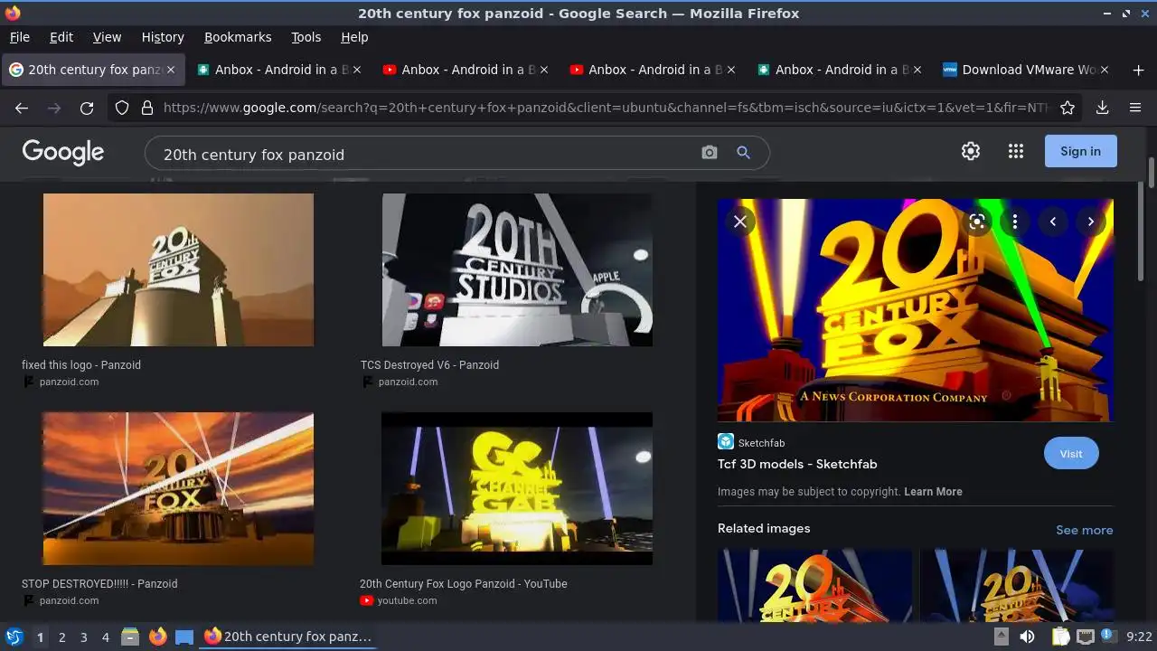Viewport: 1157px width, 651px height.
Task: Go back using the browser back arrow
Action: (22, 108)
